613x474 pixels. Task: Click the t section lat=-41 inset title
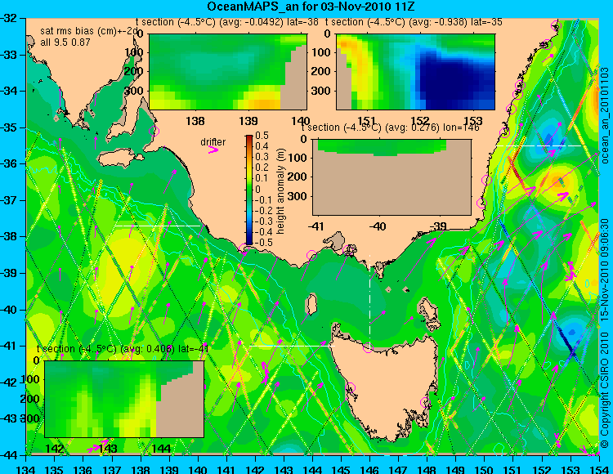point(123,349)
